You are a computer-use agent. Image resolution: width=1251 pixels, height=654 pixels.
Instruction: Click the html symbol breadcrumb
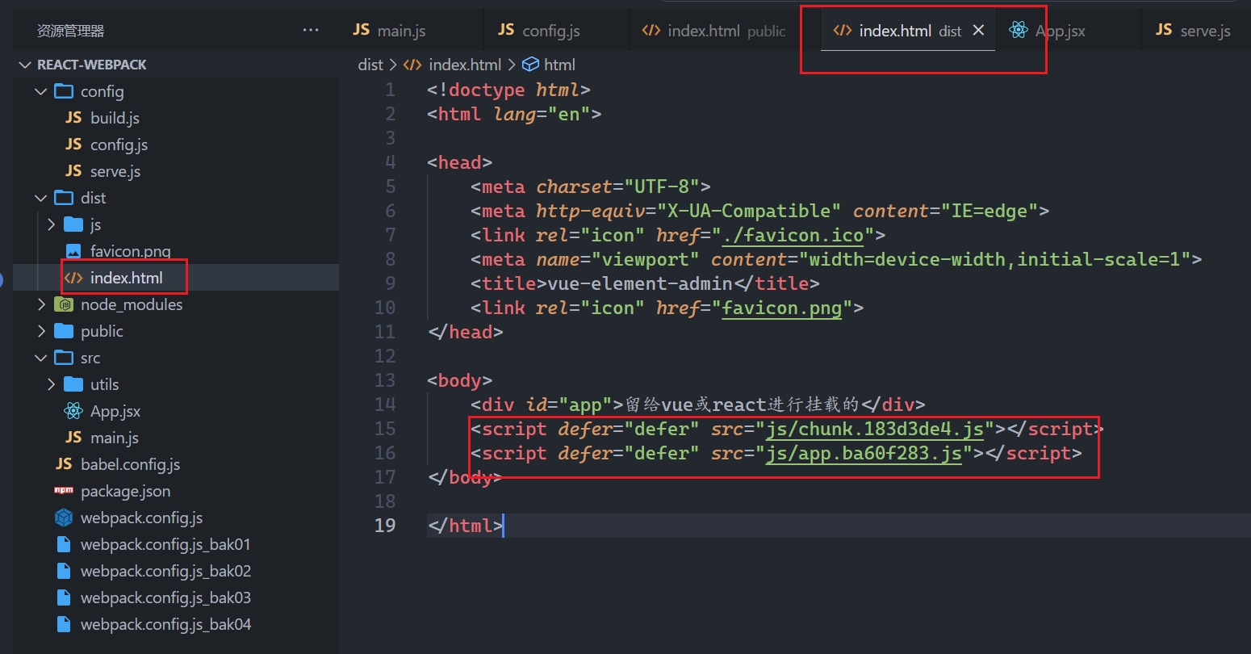pyautogui.click(x=559, y=65)
